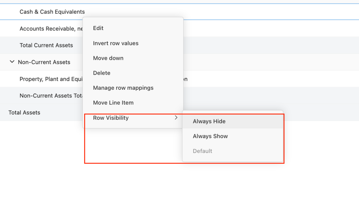Open Manage row mappings

(123, 88)
